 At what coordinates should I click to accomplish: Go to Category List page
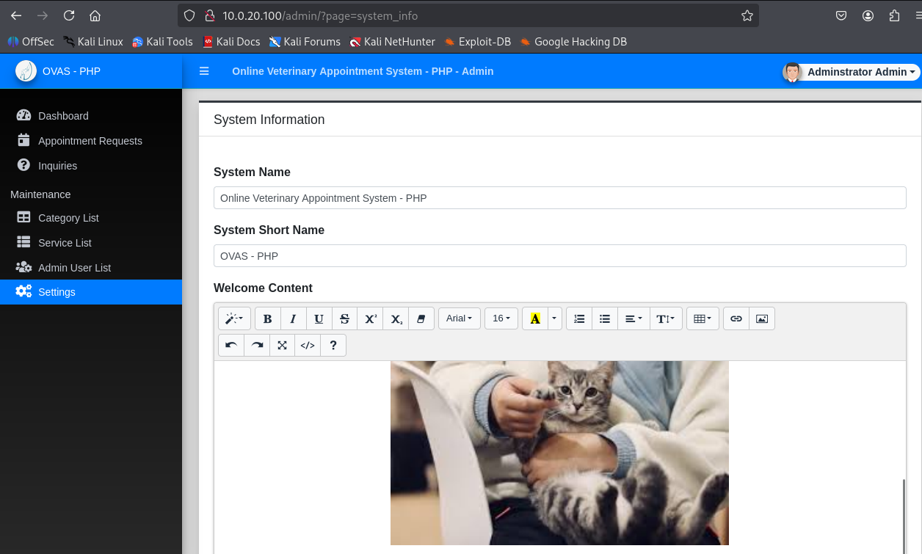pyautogui.click(x=68, y=218)
